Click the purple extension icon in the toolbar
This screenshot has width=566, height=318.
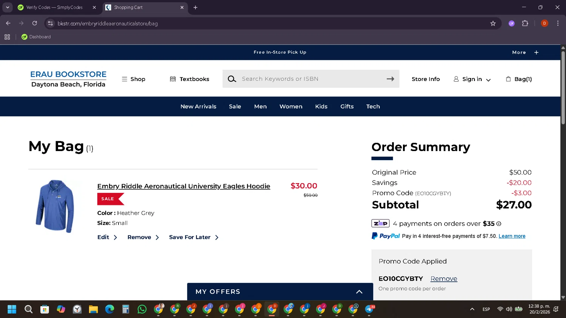click(512, 23)
